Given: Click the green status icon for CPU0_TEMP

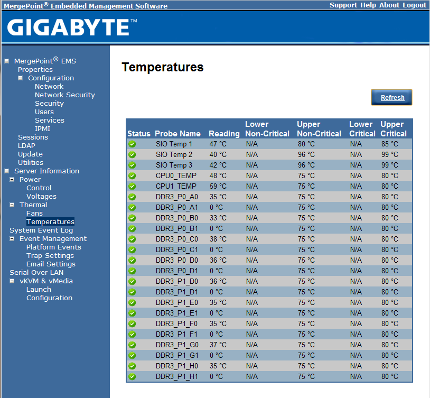Looking at the screenshot, I should coord(132,175).
